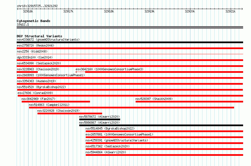Click the 32917k ruler tick label

tap(68, 11)
